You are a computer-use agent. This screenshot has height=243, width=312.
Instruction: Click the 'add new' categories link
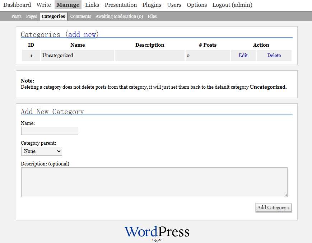82,34
